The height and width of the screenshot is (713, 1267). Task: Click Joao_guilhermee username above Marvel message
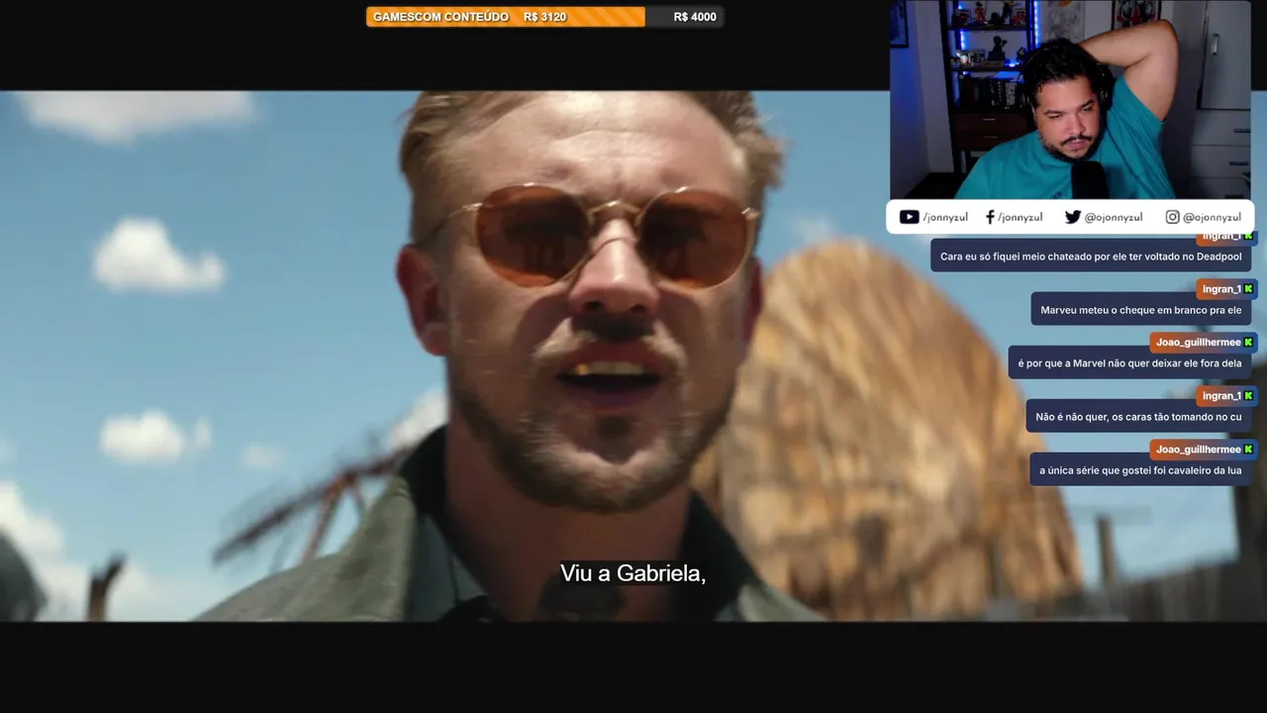(1199, 343)
